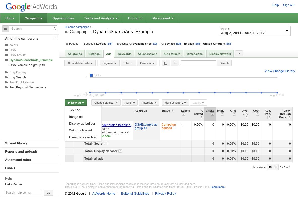Click the download report icon
298x202 pixels.
pos(175,63)
